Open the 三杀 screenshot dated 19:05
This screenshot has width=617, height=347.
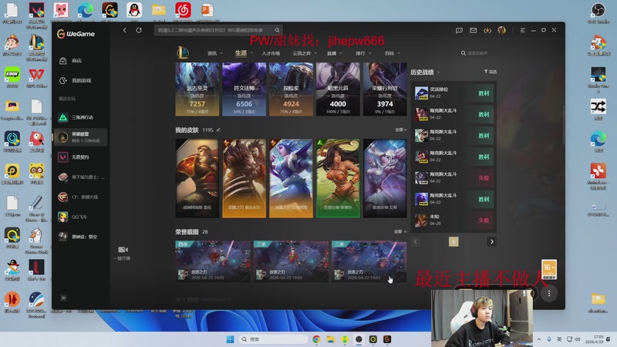pos(291,261)
